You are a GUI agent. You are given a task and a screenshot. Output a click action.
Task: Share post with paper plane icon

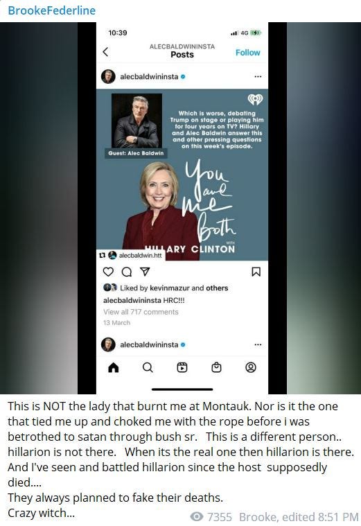point(145,272)
